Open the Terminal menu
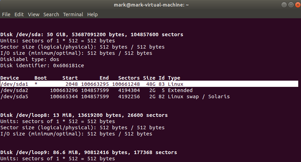This screenshot has height=162, width=301. 73,14
